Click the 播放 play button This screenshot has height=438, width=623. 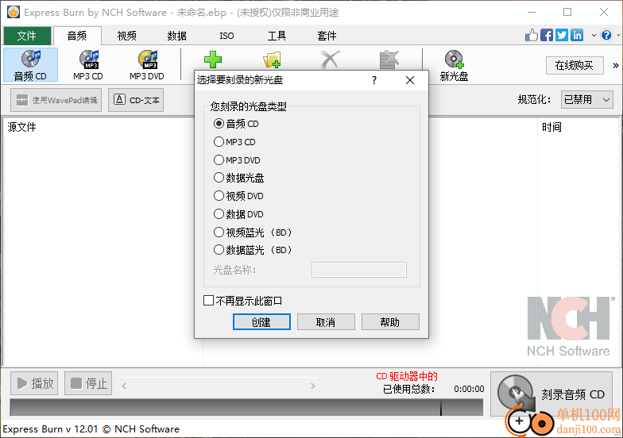coord(34,383)
